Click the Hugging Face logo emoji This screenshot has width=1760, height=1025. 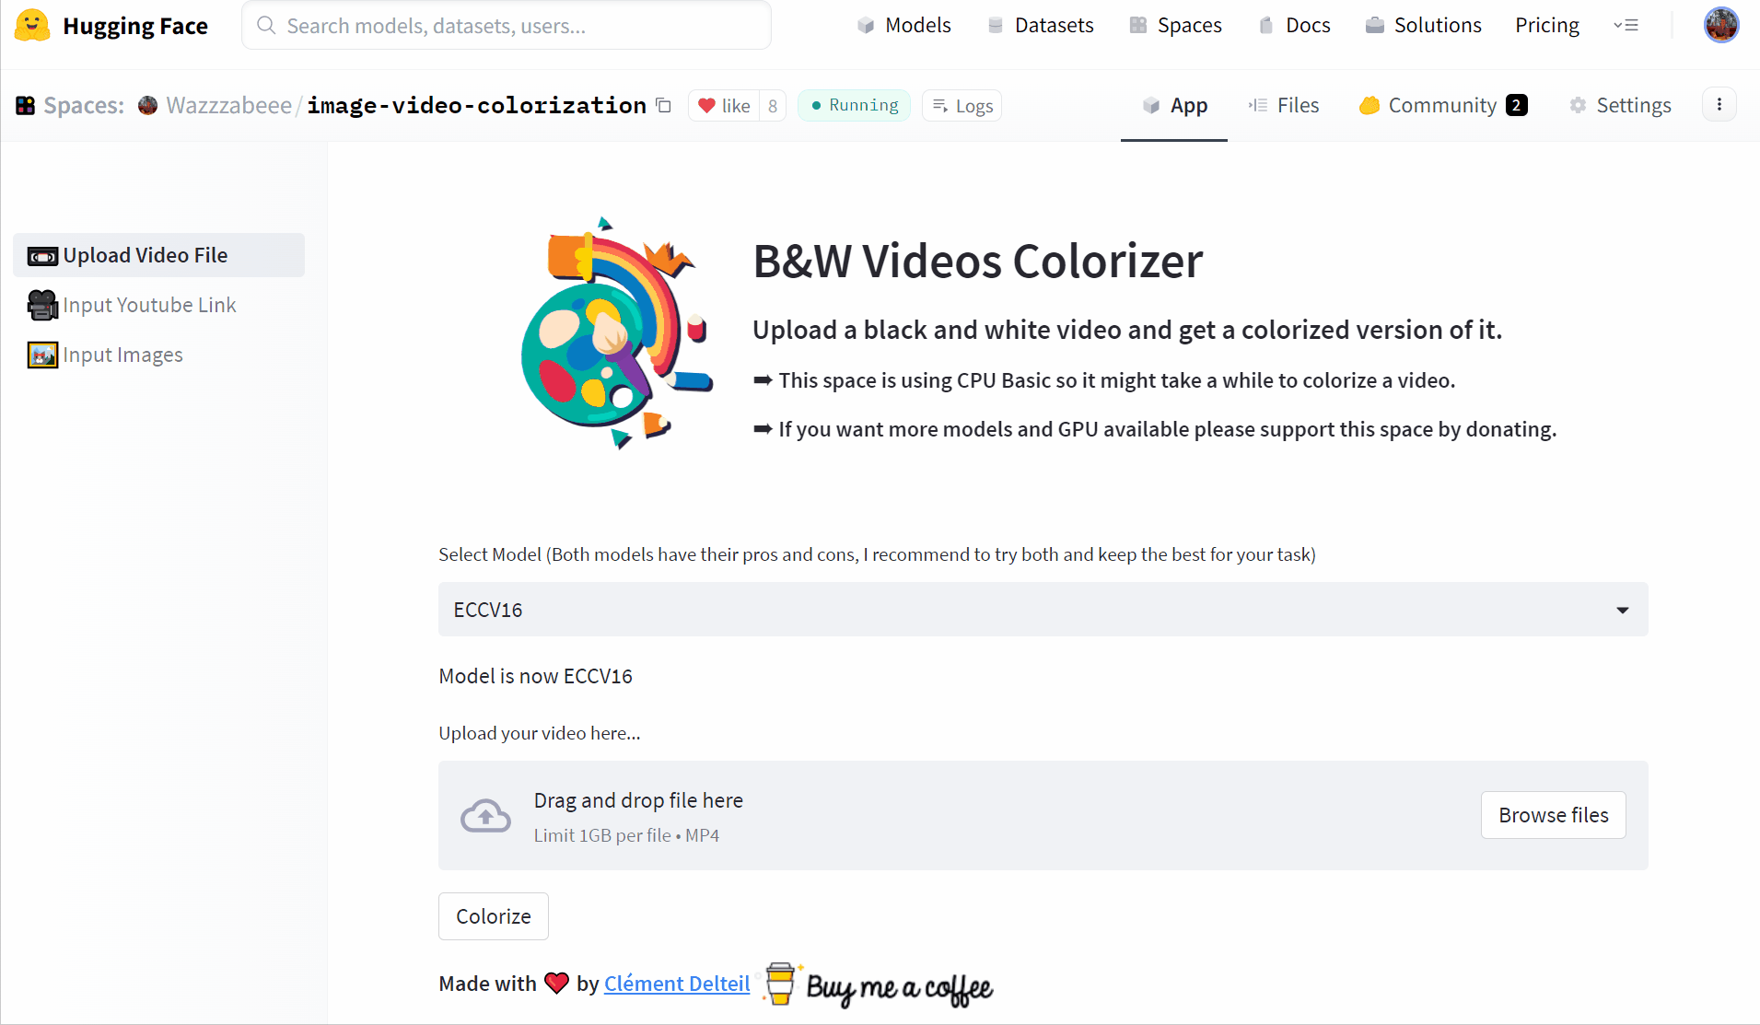tap(32, 26)
